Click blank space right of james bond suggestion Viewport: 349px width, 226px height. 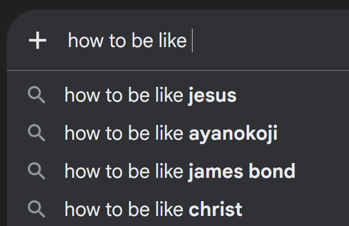(x=322, y=171)
